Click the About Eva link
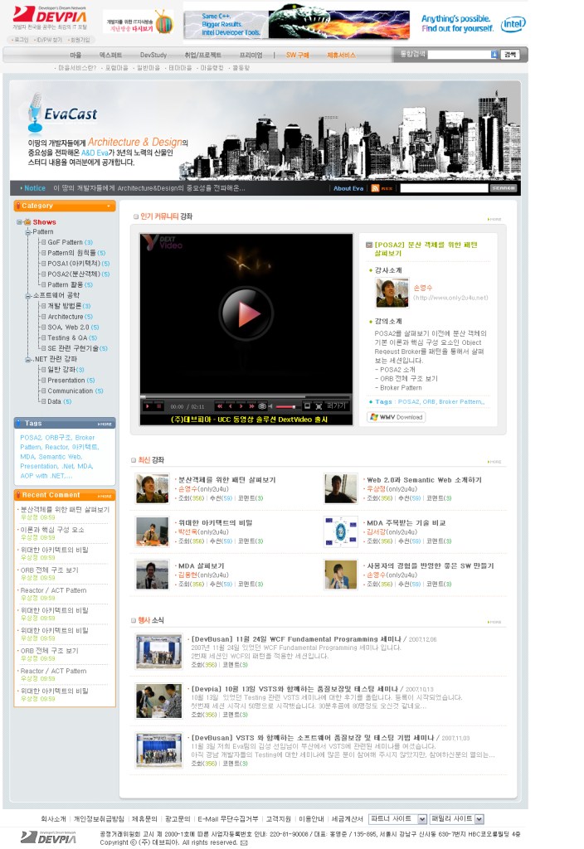Screen dimensions: 584x849 [x=348, y=188]
